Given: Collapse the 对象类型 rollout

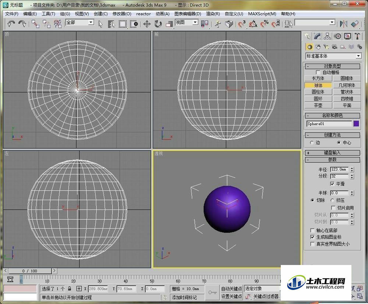Looking at the screenshot, I should (x=332, y=66).
